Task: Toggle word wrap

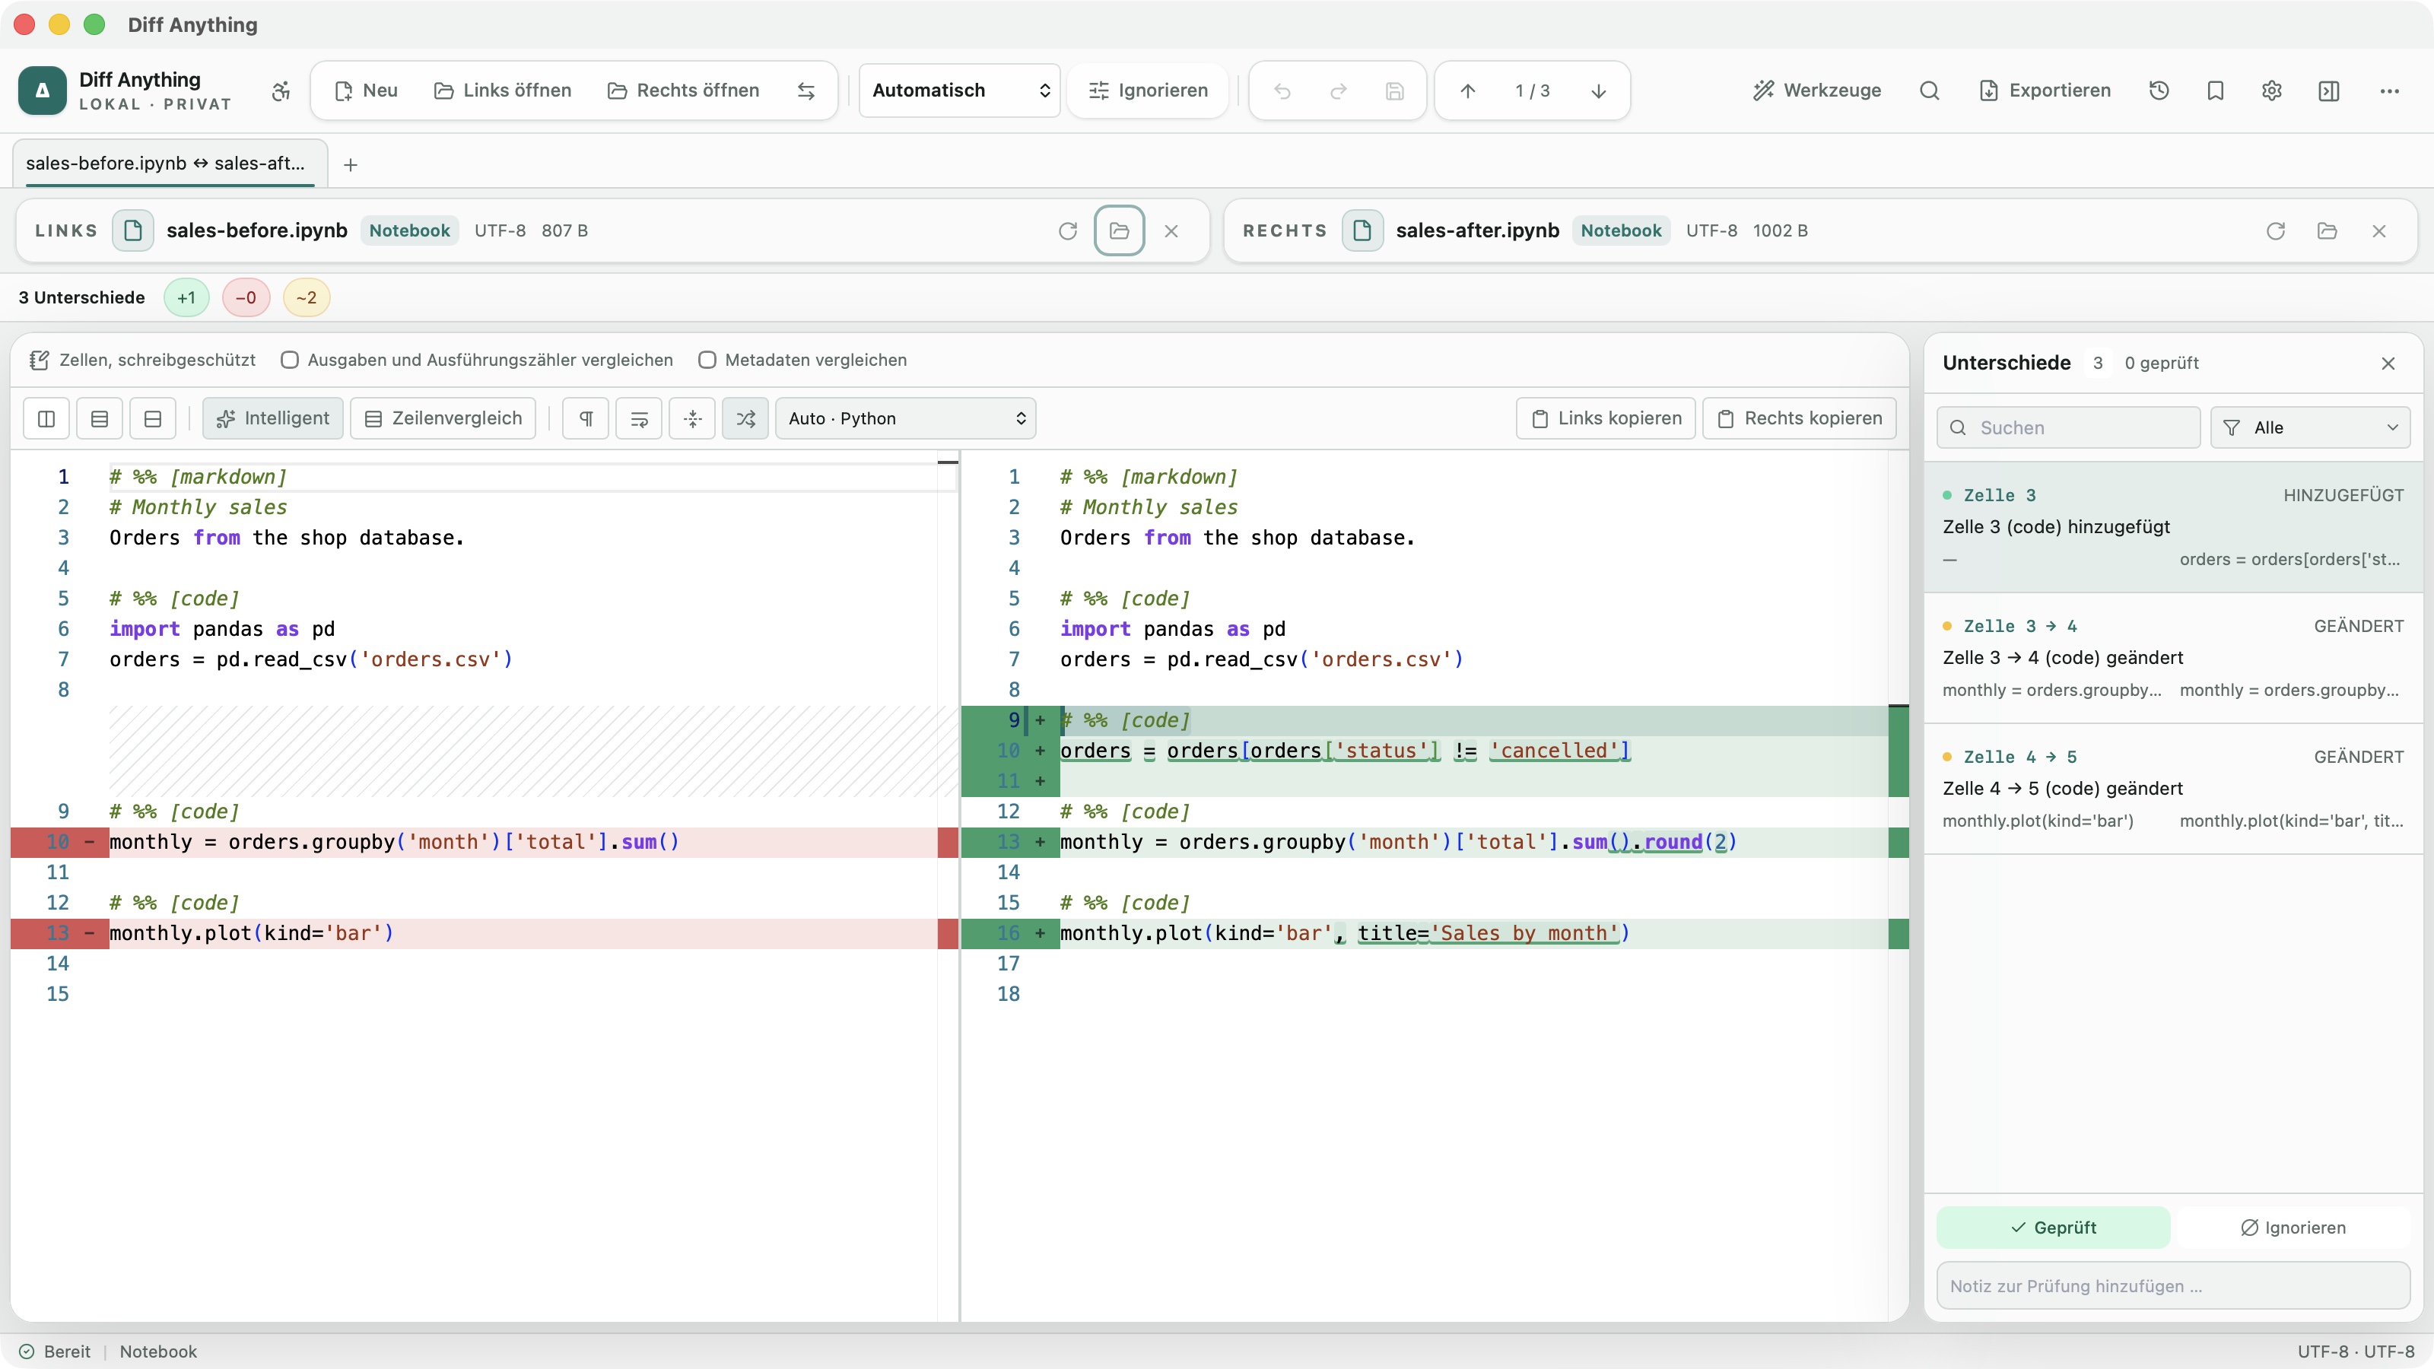Action: (x=640, y=418)
